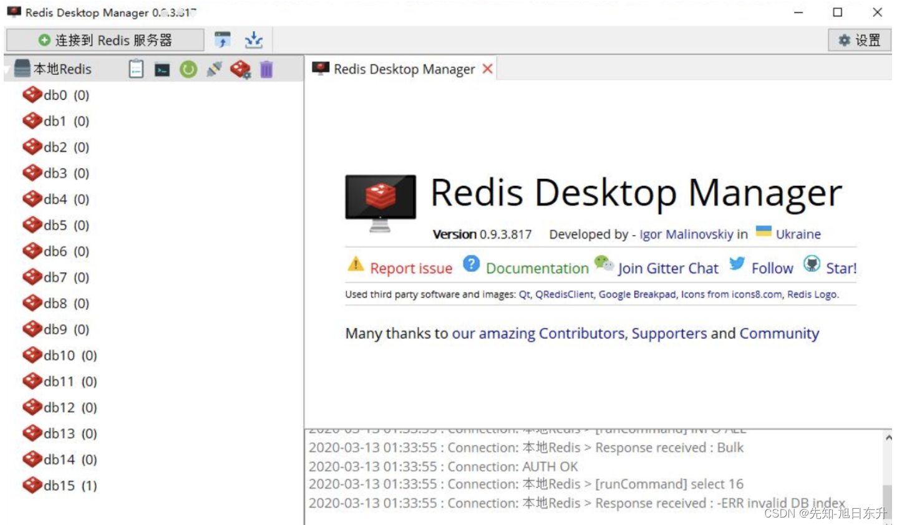Click the Ukraine link

coord(798,234)
